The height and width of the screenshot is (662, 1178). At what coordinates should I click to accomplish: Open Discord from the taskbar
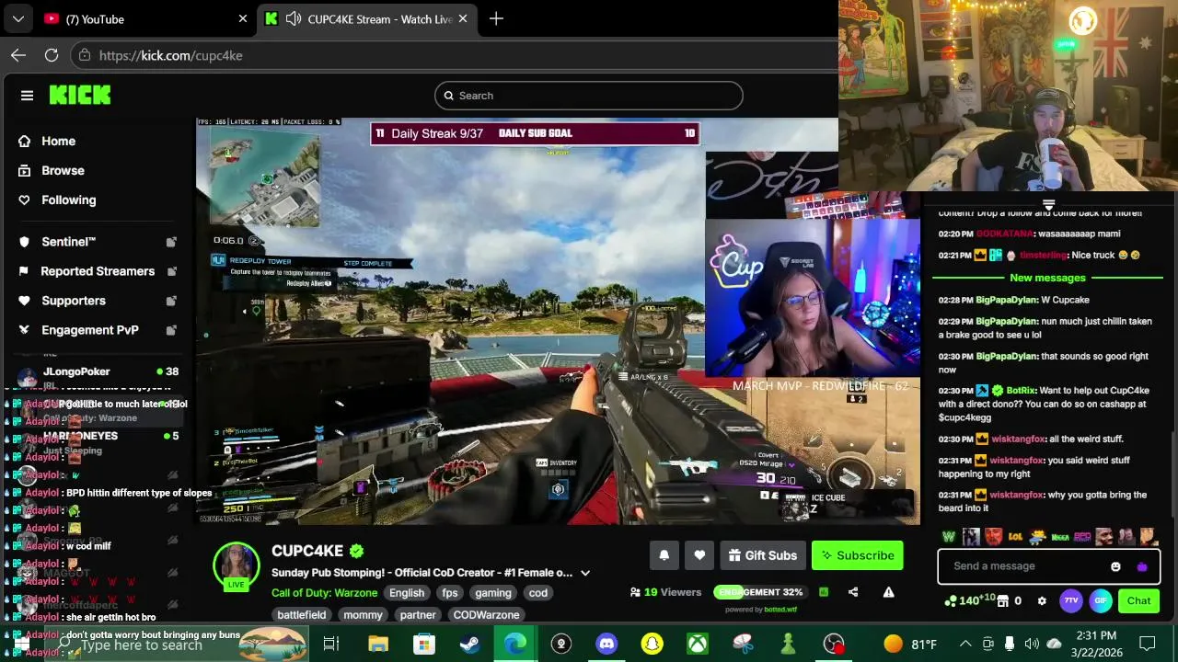[x=606, y=644]
